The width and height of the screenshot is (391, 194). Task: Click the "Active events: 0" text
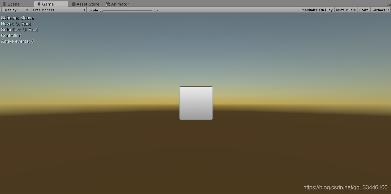pos(18,41)
